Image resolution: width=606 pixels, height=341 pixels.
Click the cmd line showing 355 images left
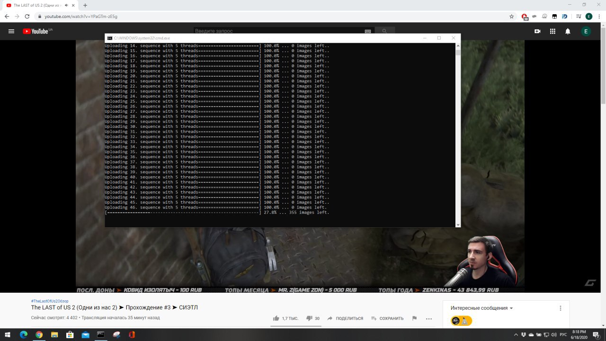(217, 213)
